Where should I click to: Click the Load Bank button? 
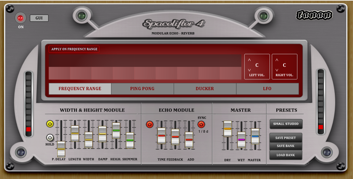[x=286, y=155]
